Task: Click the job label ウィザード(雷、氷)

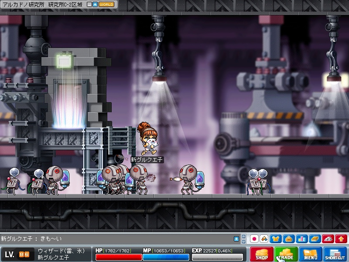Action: coord(62,251)
